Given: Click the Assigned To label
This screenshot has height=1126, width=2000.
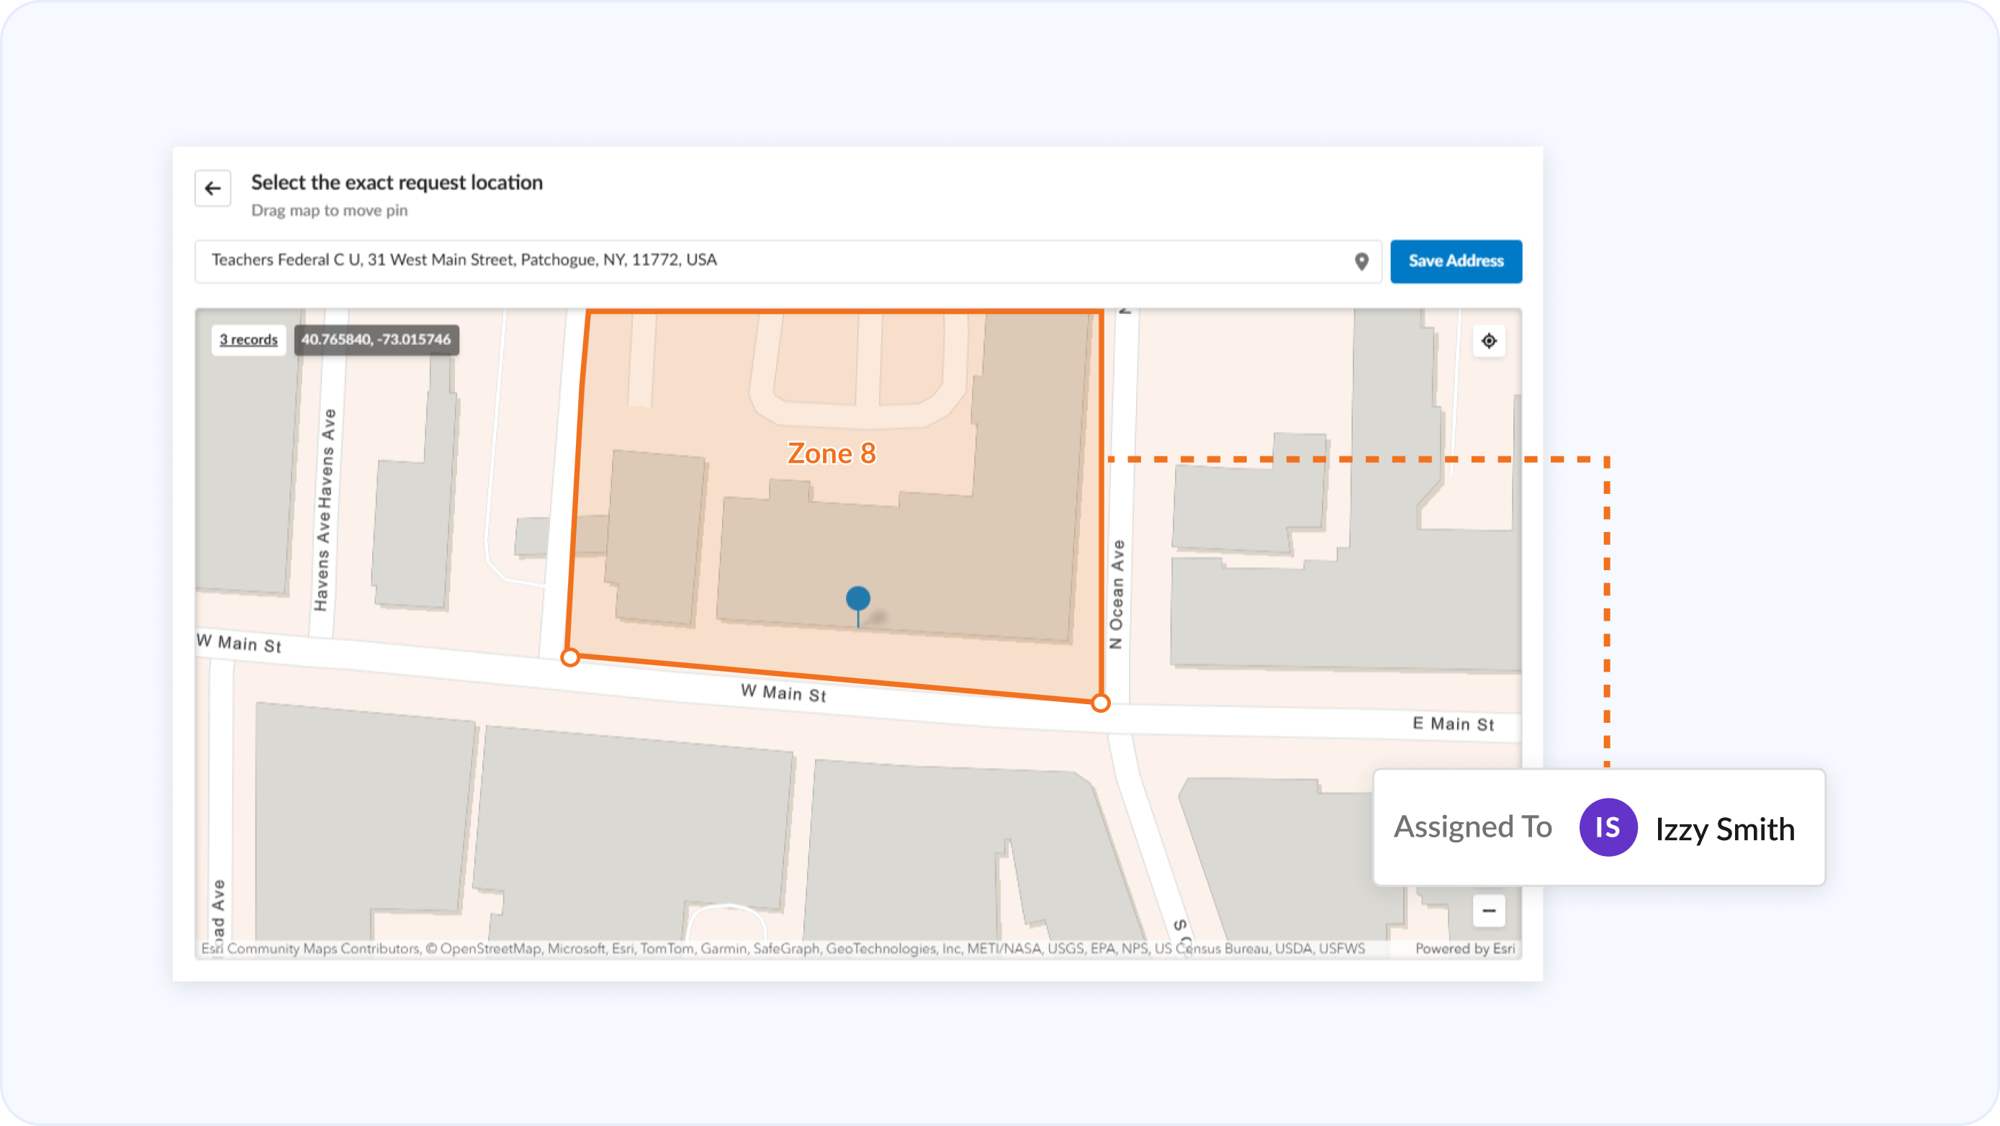Looking at the screenshot, I should click(x=1472, y=827).
